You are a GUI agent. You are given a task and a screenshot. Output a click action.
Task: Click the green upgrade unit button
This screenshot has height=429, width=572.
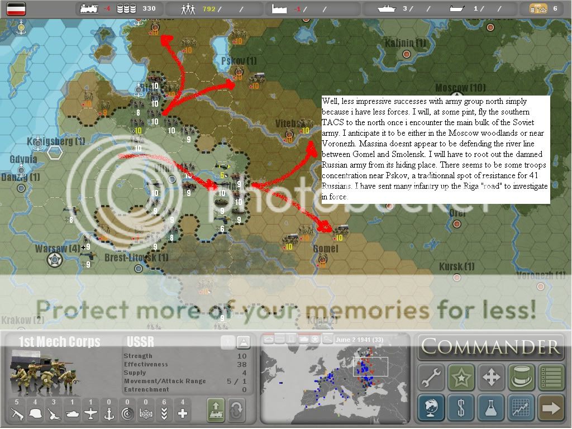click(x=216, y=408)
